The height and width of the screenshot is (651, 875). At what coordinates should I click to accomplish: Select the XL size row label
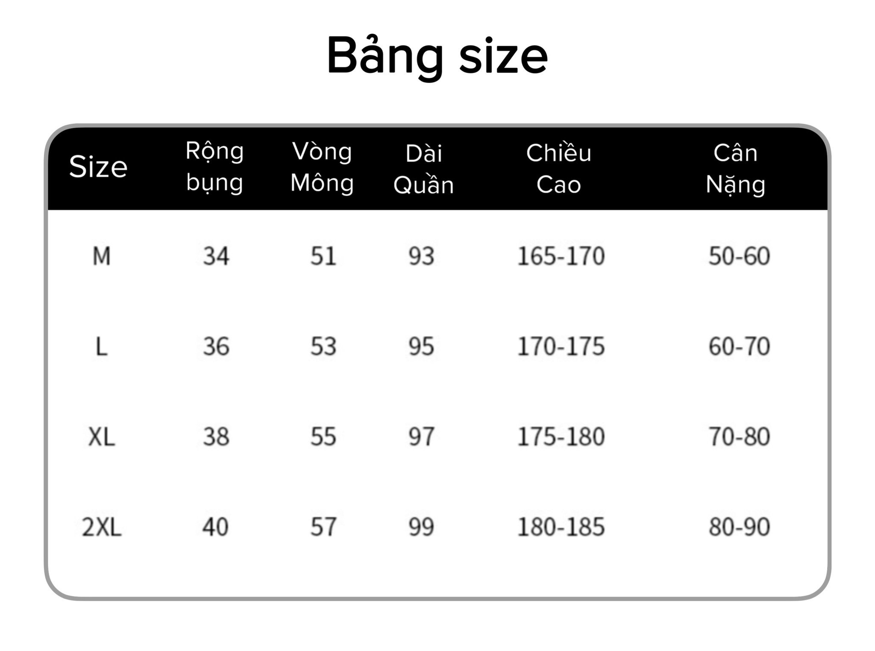[101, 437]
